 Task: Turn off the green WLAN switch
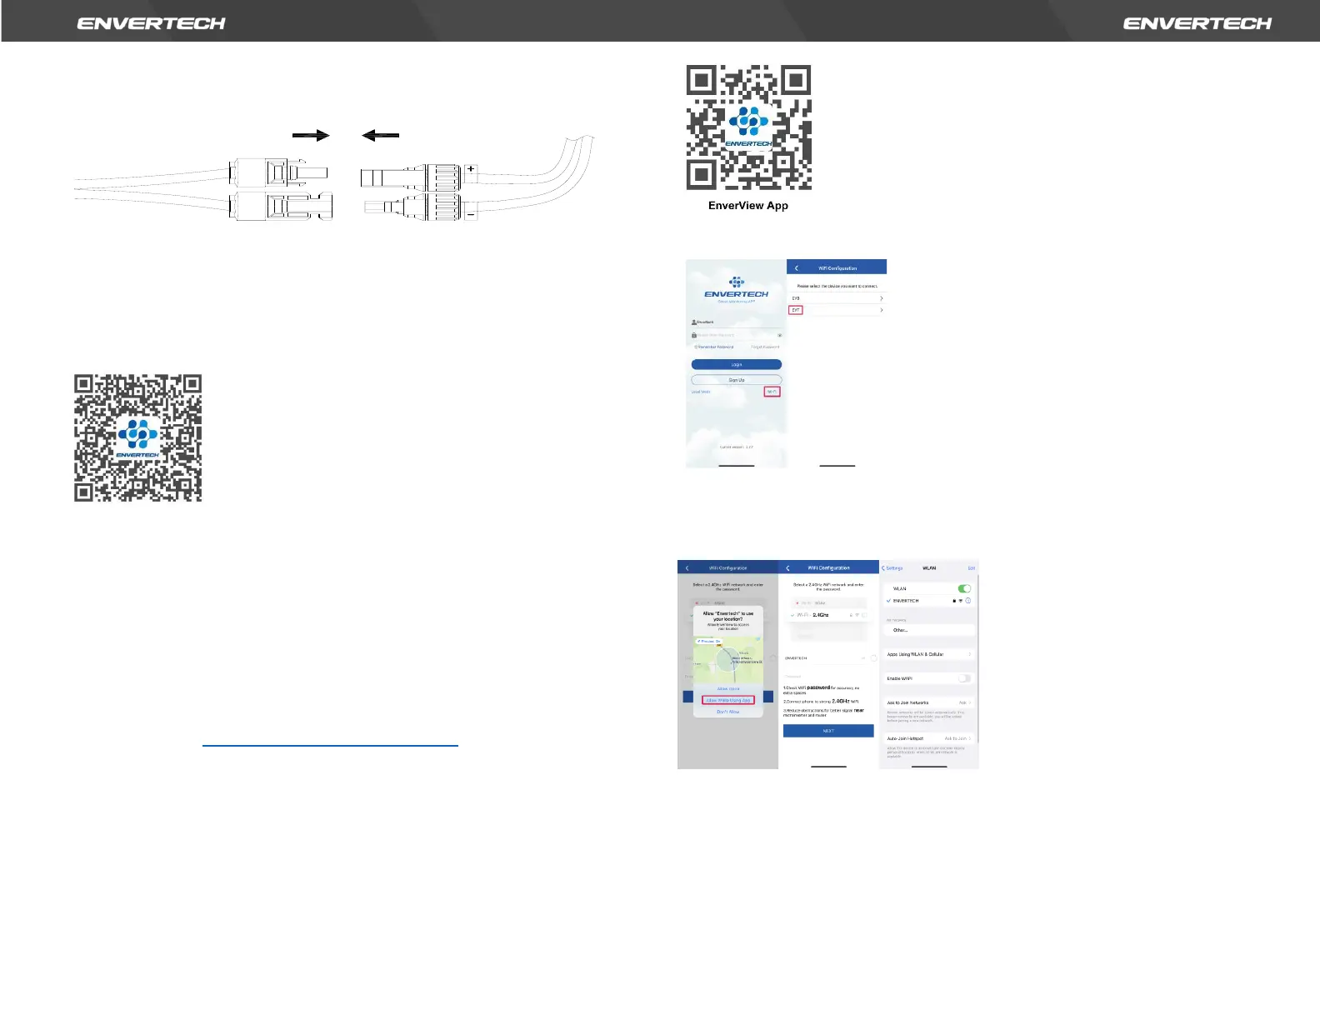pyautogui.click(x=964, y=588)
